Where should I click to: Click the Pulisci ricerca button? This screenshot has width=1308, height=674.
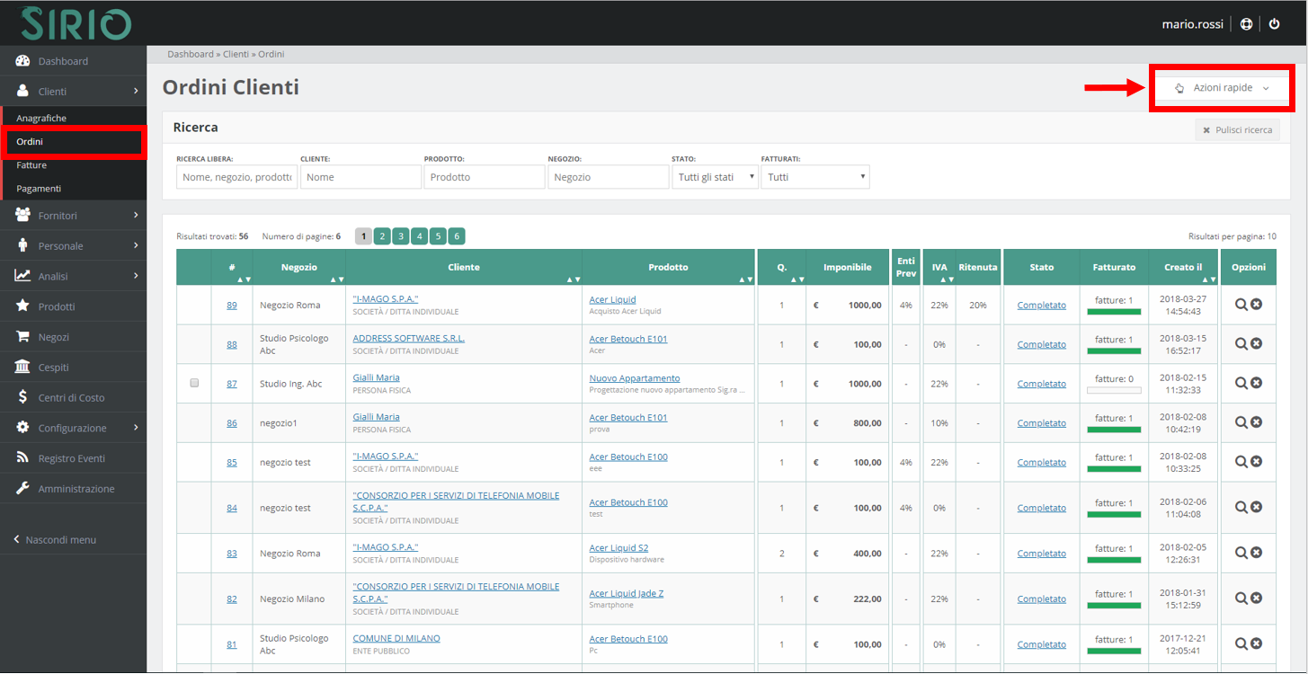[1238, 129]
